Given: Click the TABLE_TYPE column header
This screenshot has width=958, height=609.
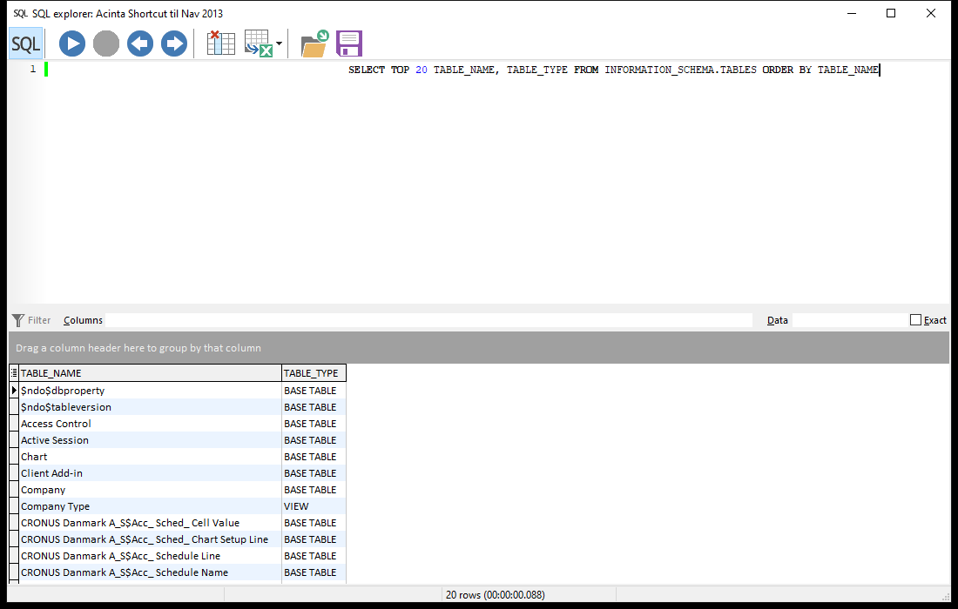Looking at the screenshot, I should (x=314, y=373).
